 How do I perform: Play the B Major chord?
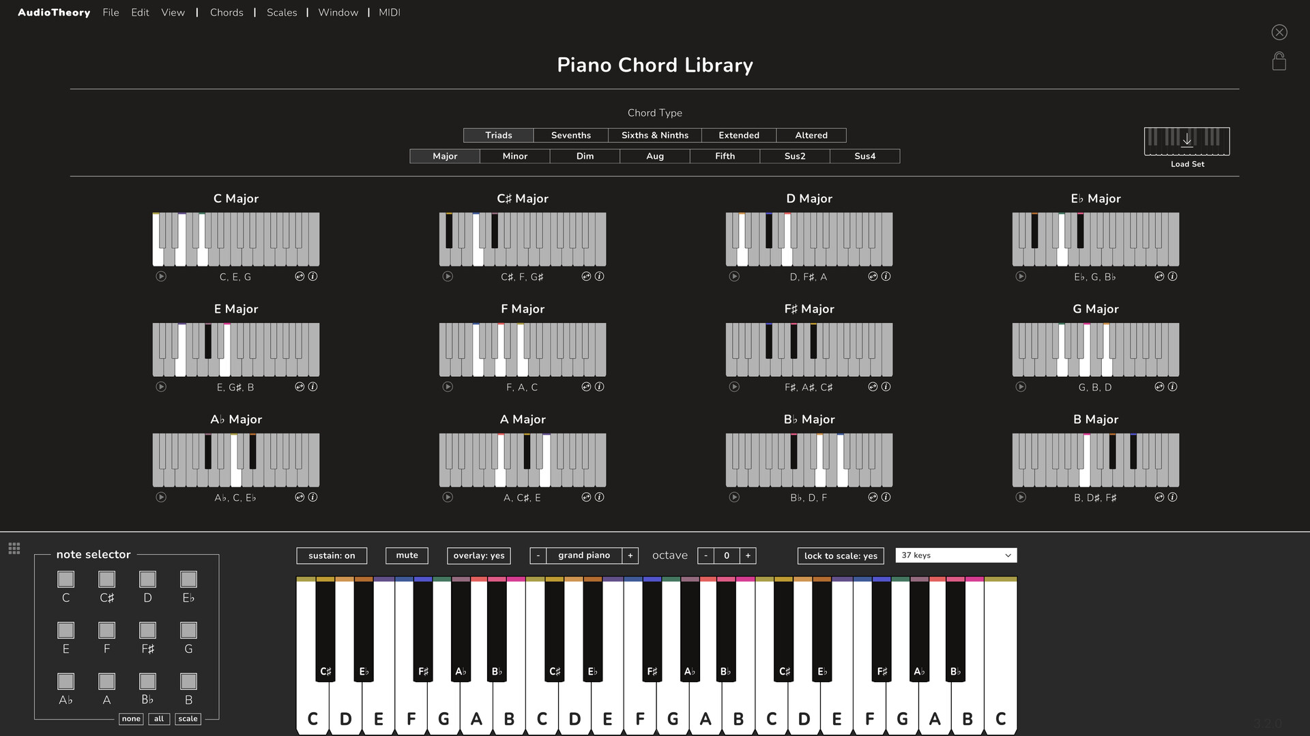click(x=1021, y=497)
